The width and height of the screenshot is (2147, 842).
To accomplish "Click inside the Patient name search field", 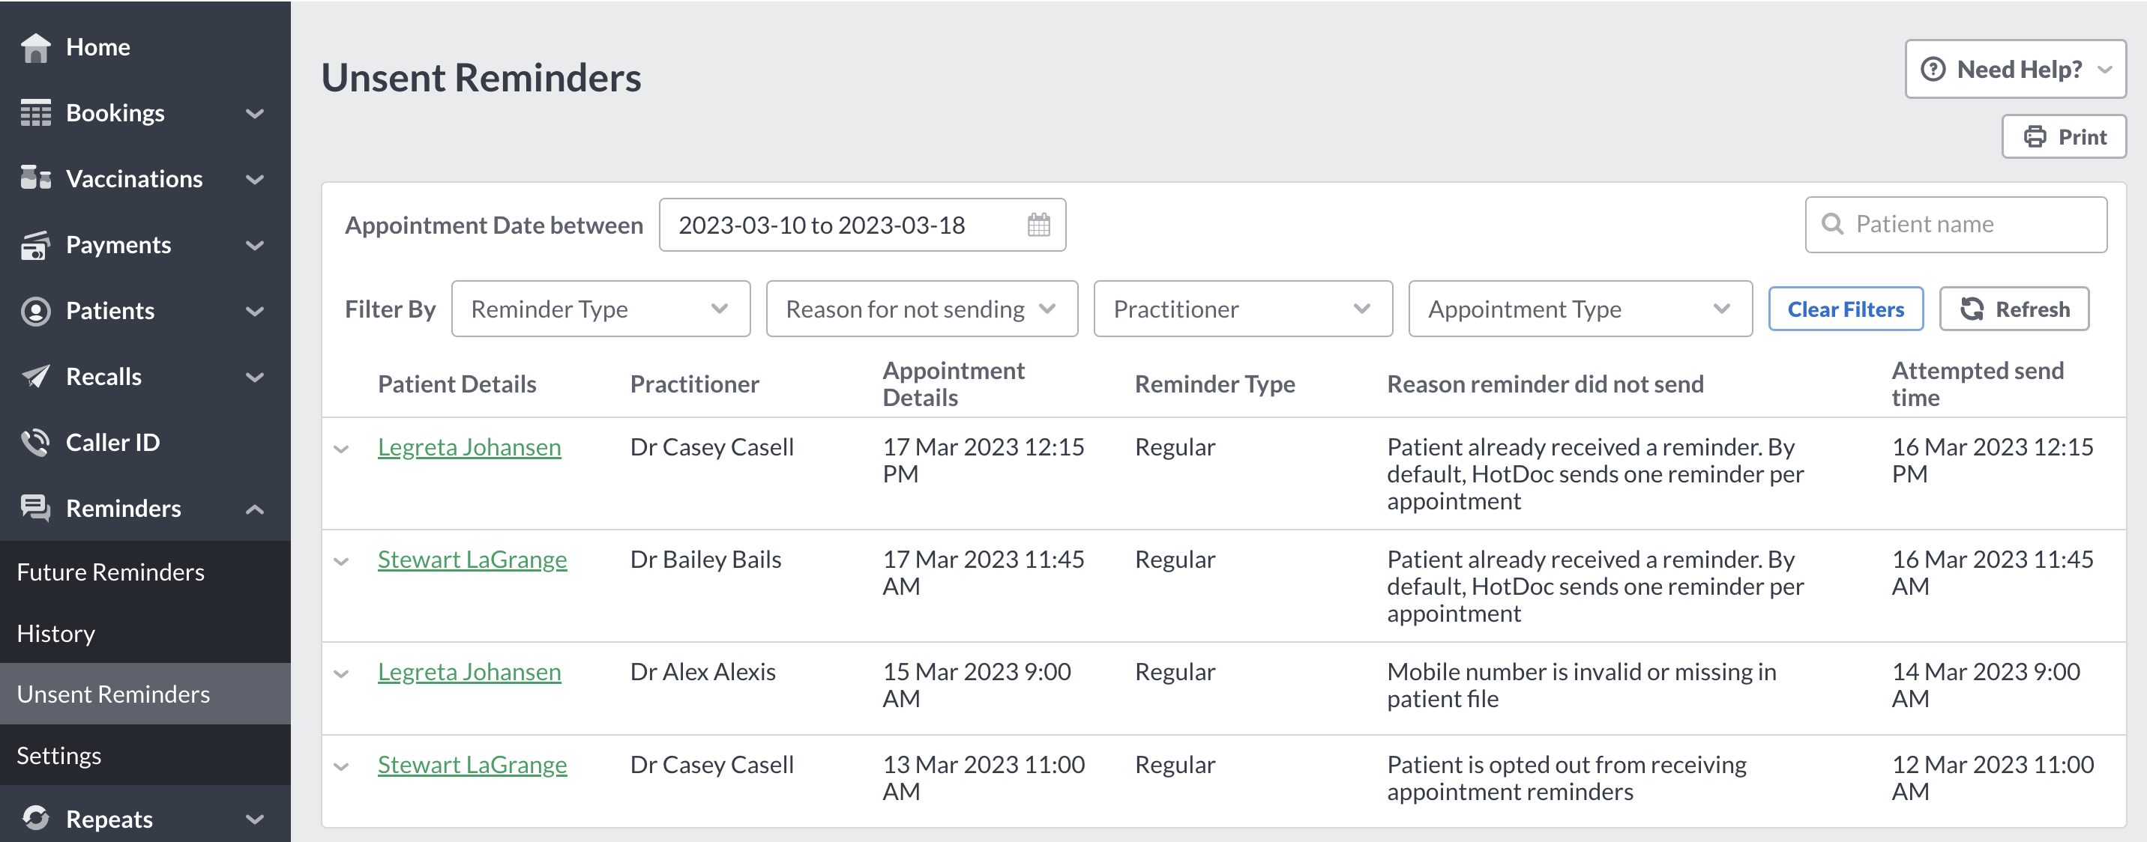I will tap(1955, 224).
